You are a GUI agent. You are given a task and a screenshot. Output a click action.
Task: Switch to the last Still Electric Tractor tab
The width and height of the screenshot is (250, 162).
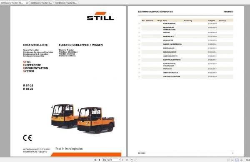pyautogui.click(x=66, y=3)
